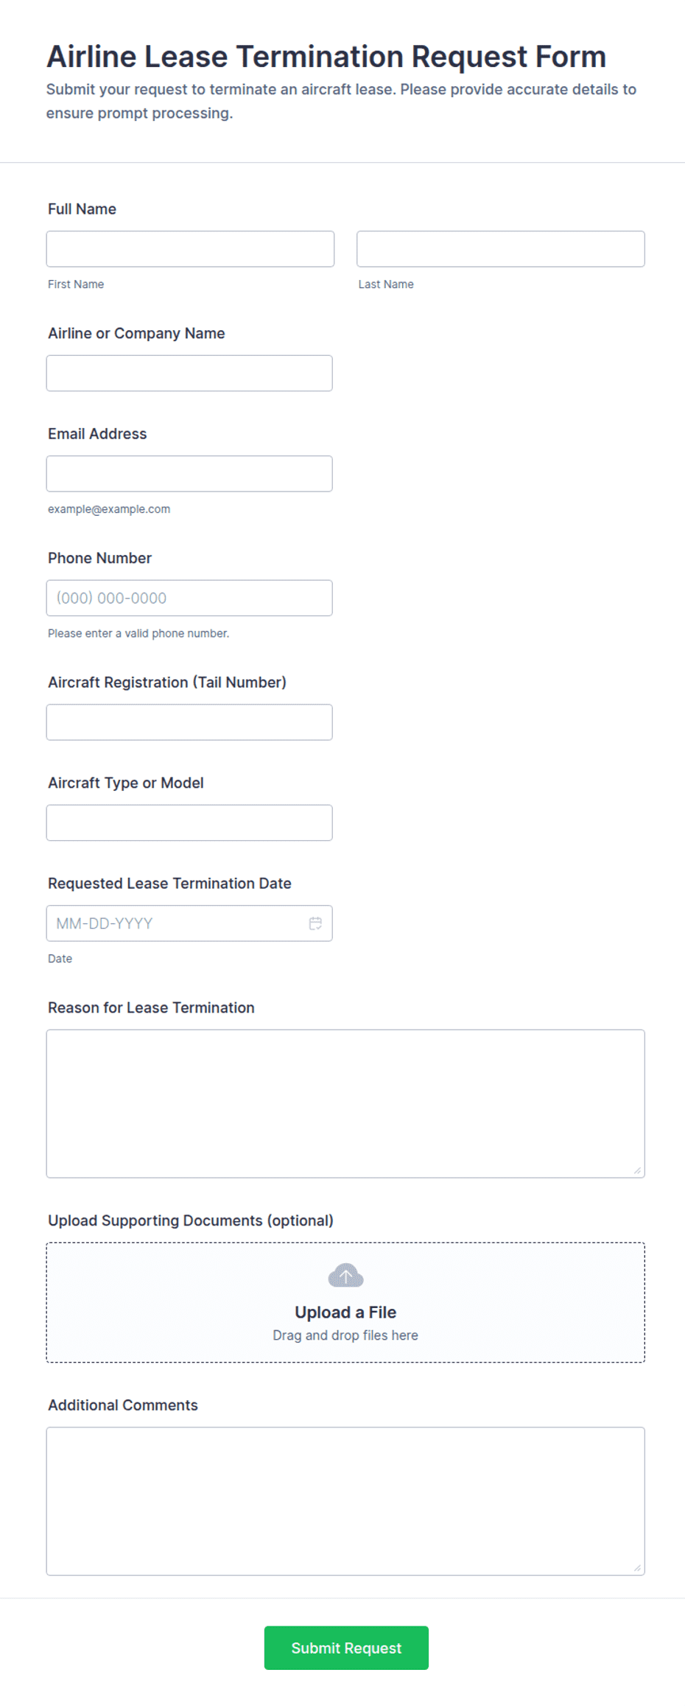The image size is (685, 1706).
Task: Focus the Reason for Lease Termination textarea
Action: coord(345,1104)
